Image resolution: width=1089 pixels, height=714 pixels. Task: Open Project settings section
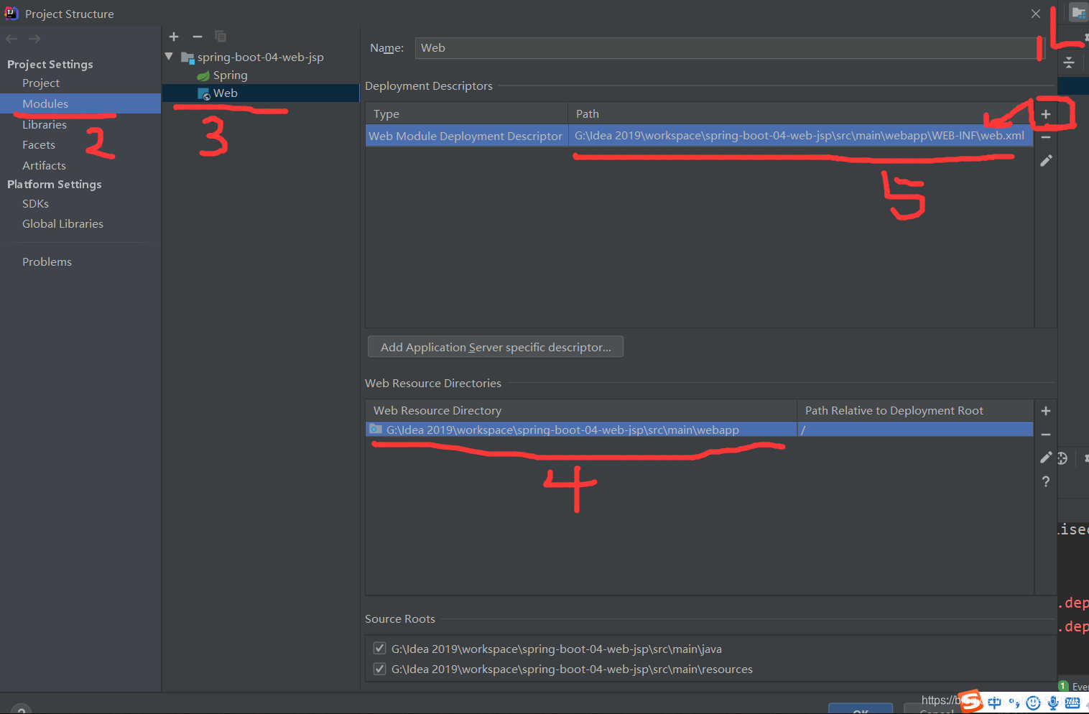41,83
